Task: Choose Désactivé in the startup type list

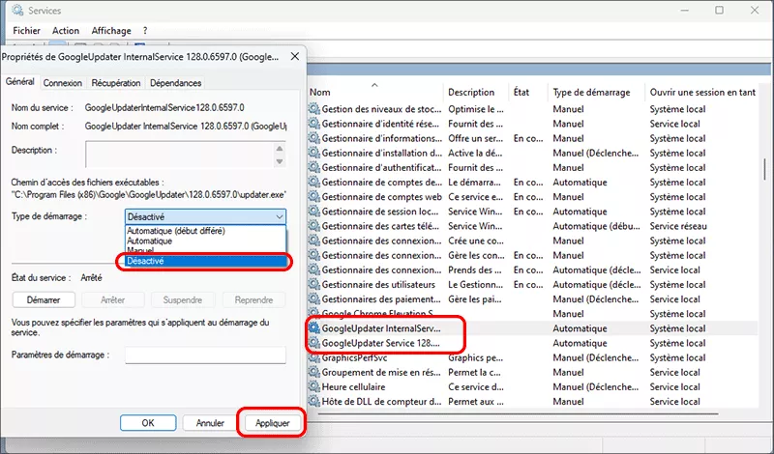Action: pyautogui.click(x=206, y=261)
